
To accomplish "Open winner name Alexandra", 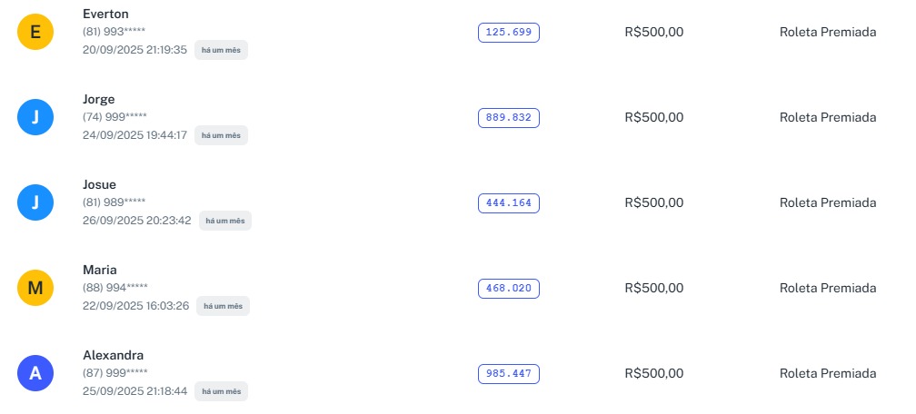I will pos(114,355).
